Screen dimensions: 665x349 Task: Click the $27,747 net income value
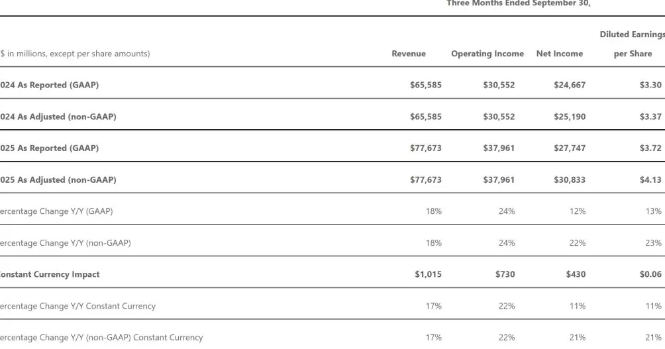(x=569, y=148)
